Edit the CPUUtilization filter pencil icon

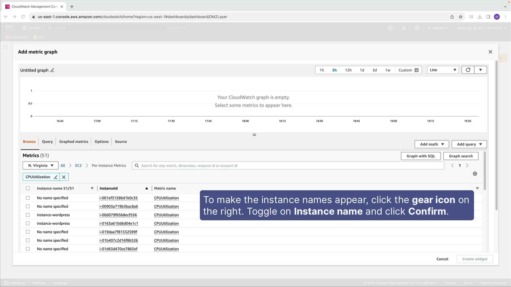click(56, 177)
